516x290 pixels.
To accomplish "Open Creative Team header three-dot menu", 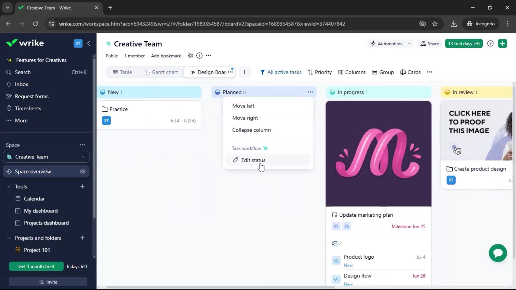I will tap(208, 56).
